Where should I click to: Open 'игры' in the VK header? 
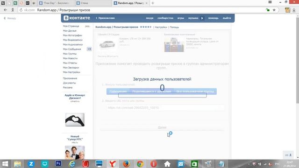tap(181, 18)
